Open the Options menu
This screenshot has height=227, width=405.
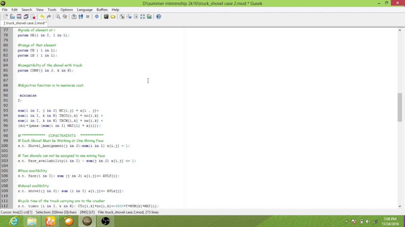pyautogui.click(x=66, y=10)
